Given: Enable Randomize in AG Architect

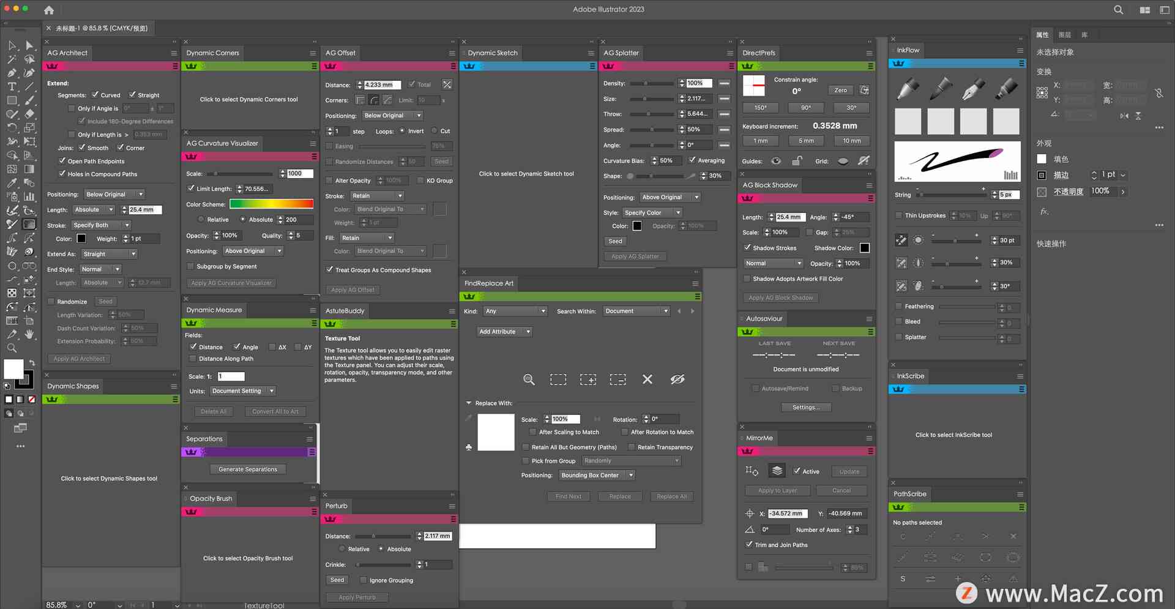Looking at the screenshot, I should tap(51, 301).
